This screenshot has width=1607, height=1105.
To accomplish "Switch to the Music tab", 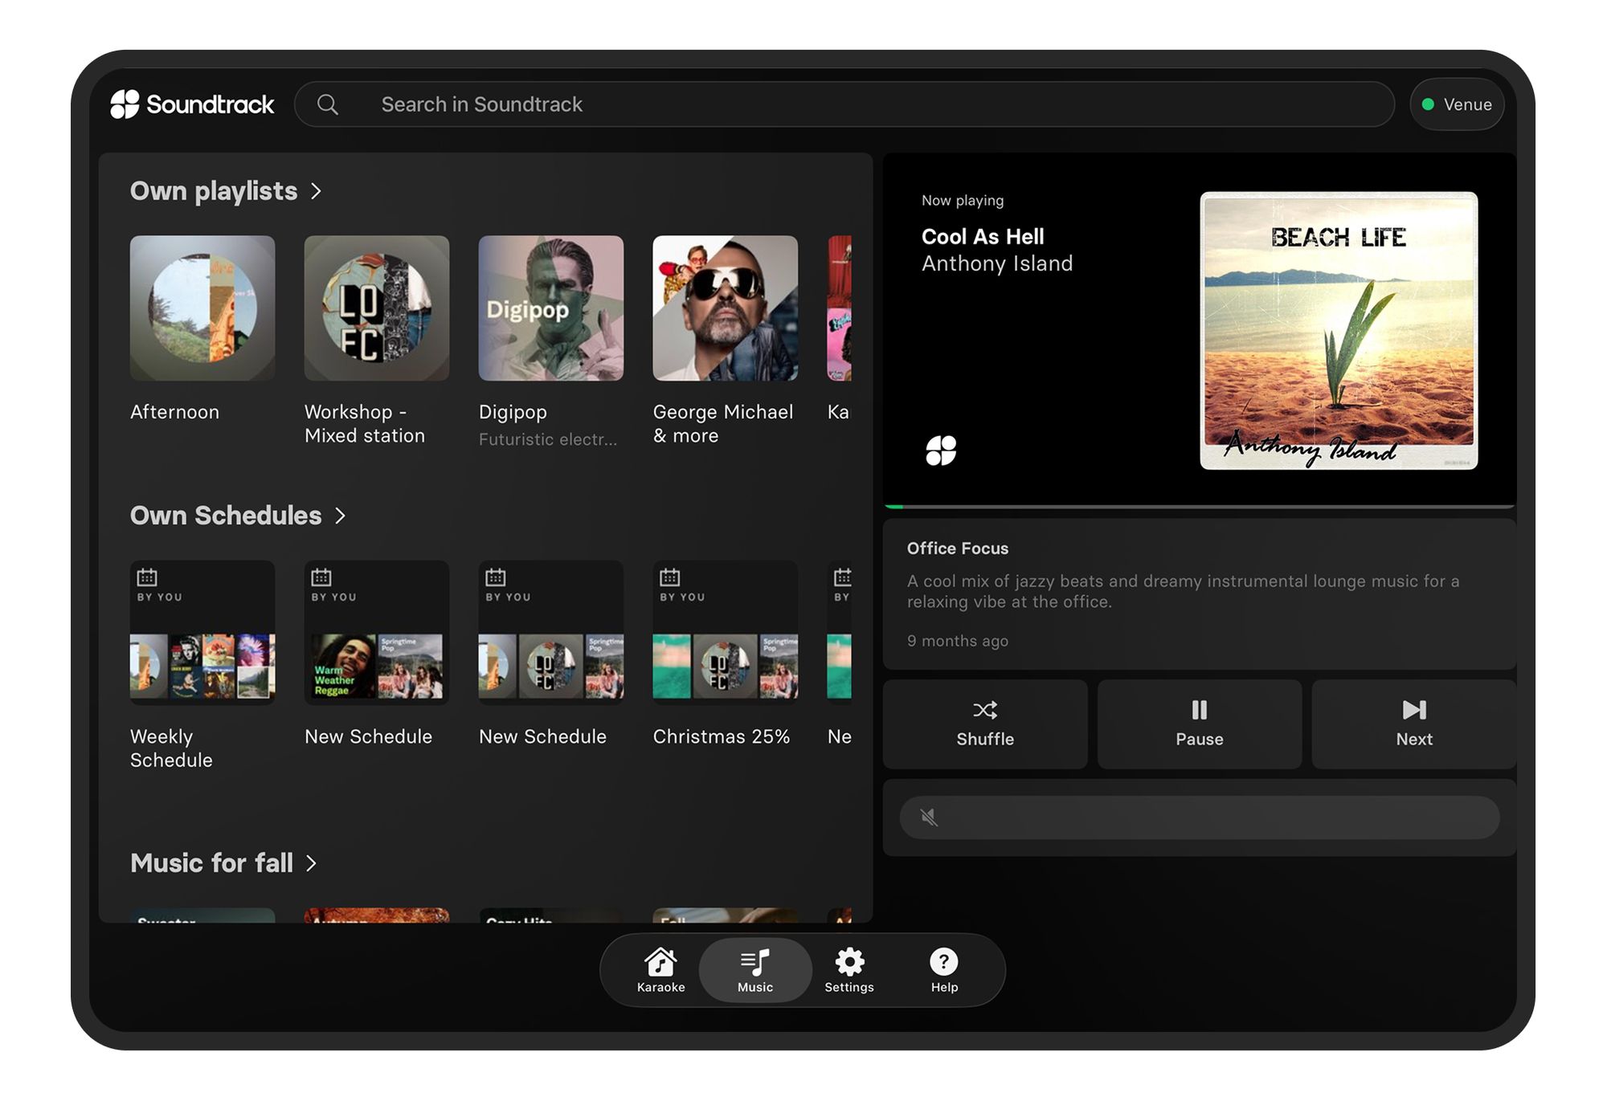I will click(754, 969).
